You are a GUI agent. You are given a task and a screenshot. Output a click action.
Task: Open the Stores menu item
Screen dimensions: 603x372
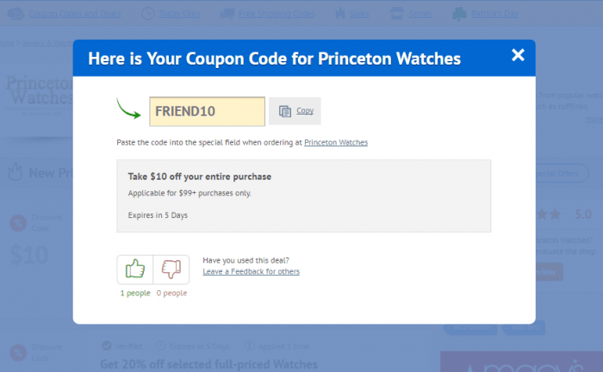pyautogui.click(x=420, y=14)
